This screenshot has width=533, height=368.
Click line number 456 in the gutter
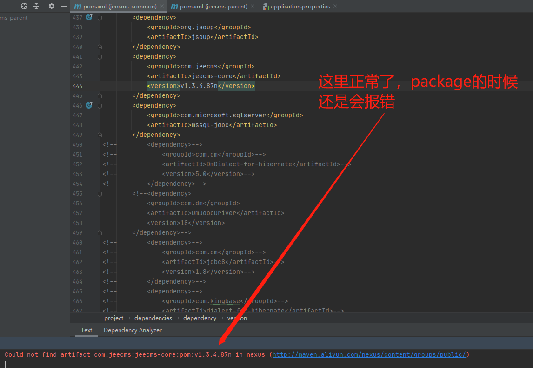[78, 203]
